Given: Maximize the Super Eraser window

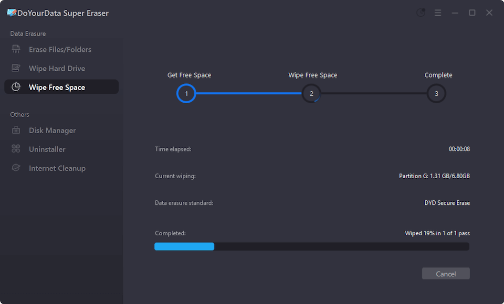Looking at the screenshot, I should (x=472, y=13).
